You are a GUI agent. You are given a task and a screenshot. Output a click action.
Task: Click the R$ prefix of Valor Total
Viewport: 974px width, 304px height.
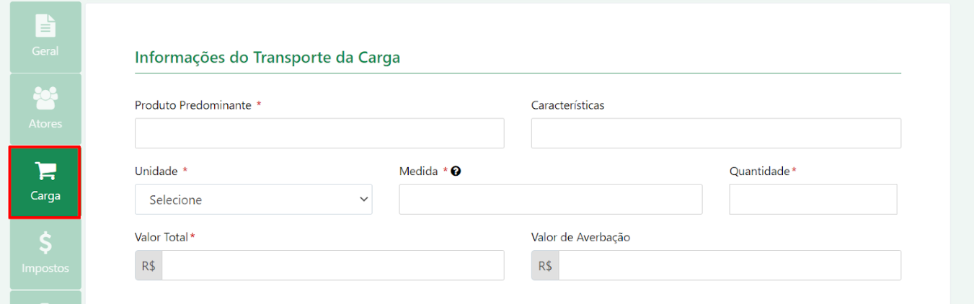click(x=149, y=265)
